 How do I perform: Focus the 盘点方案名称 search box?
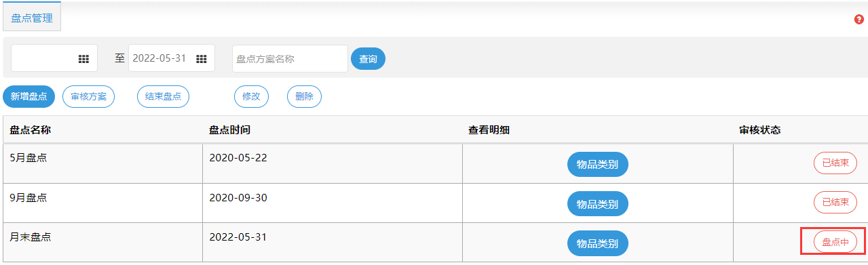pos(290,59)
